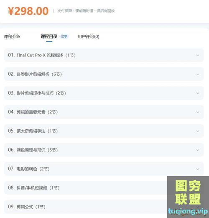Click chevron arrow on chapter 05 row

[x=197, y=131]
